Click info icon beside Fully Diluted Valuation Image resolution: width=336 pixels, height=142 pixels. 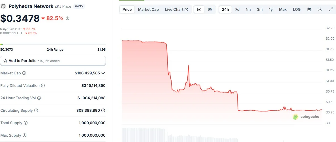pos(43,85)
